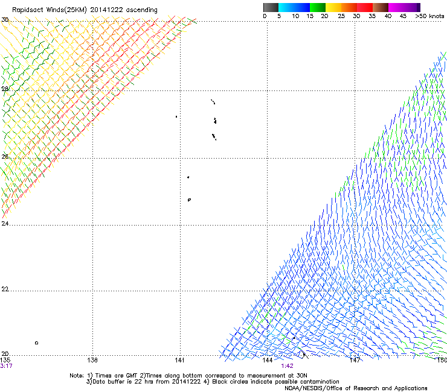Click the latitude label '24' on left axis
Viewport: 447px width, 392px height.
[x=5, y=224]
